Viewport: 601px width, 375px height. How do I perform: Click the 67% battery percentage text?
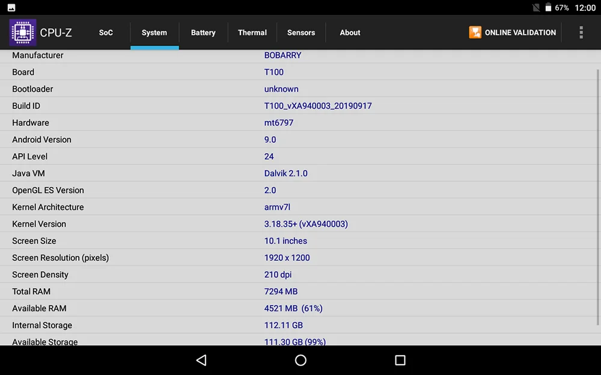click(x=561, y=8)
